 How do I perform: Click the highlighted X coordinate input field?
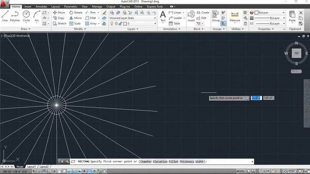click(256, 98)
